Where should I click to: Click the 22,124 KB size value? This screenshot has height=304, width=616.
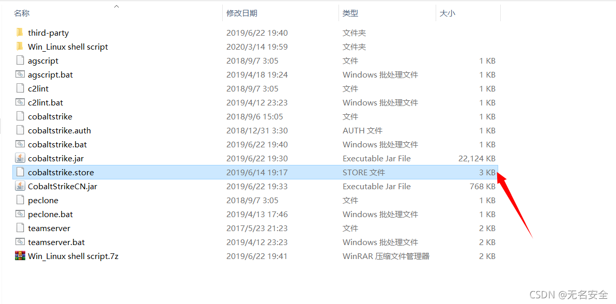pyautogui.click(x=477, y=159)
